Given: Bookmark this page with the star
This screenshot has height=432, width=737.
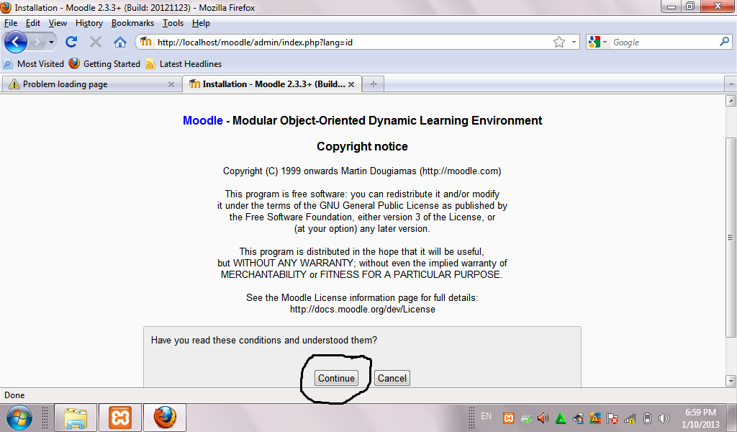Looking at the screenshot, I should click(x=559, y=42).
